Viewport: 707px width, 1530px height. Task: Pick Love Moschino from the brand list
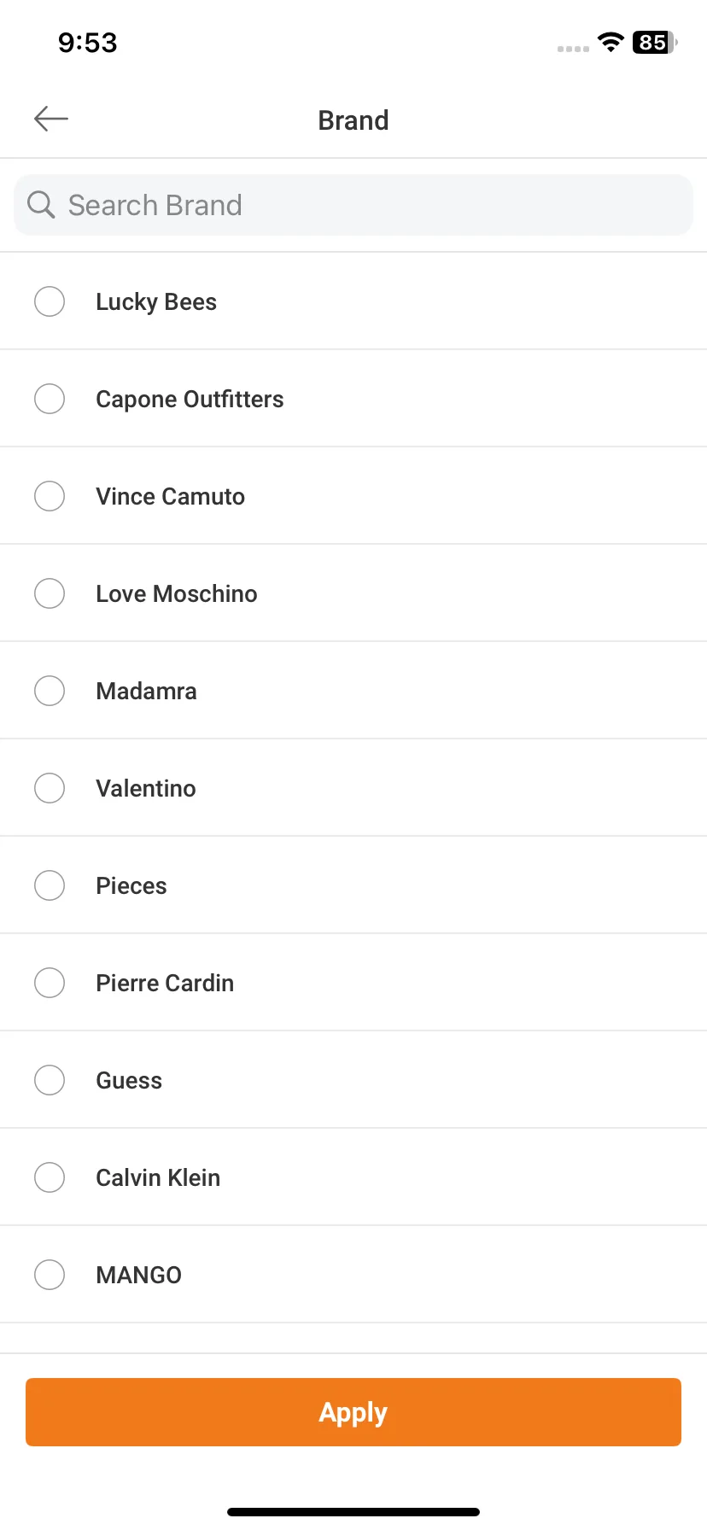(50, 593)
